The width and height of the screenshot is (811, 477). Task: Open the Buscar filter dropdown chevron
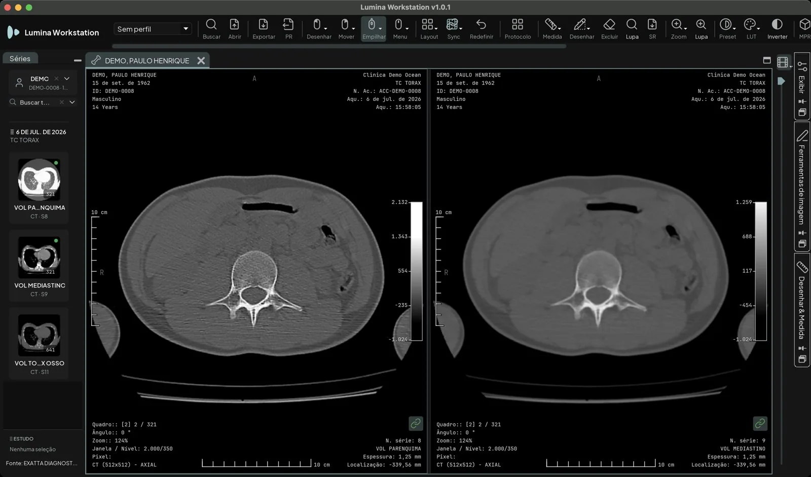click(72, 102)
